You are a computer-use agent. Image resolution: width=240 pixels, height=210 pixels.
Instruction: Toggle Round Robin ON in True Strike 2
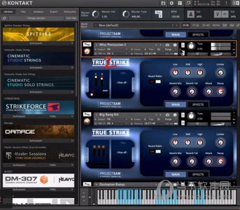tap(155, 82)
